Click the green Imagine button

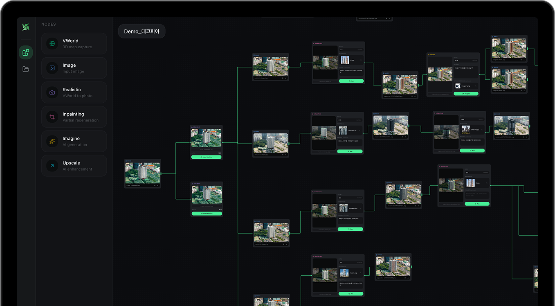pyautogui.click(x=466, y=93)
